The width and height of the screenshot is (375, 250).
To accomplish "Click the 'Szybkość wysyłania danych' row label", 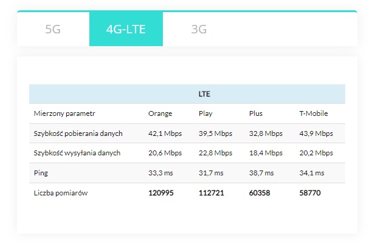I will click(77, 153).
